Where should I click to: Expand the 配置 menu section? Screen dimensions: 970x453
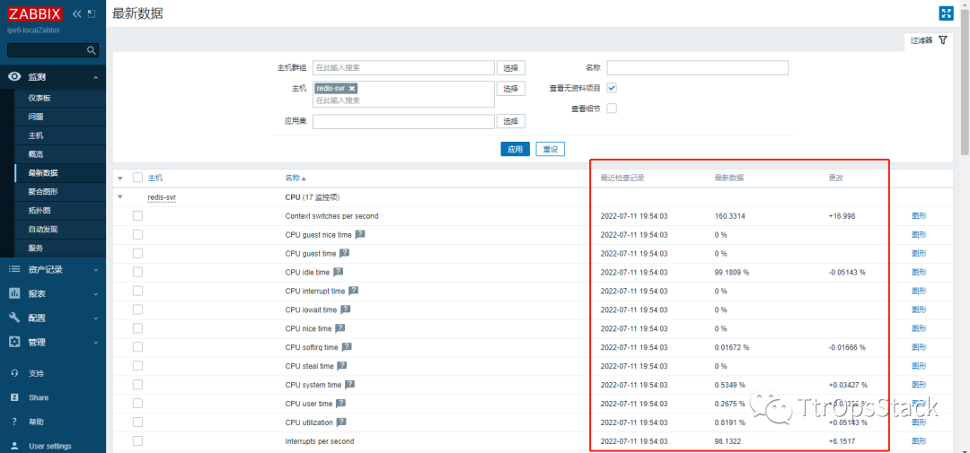coord(95,318)
